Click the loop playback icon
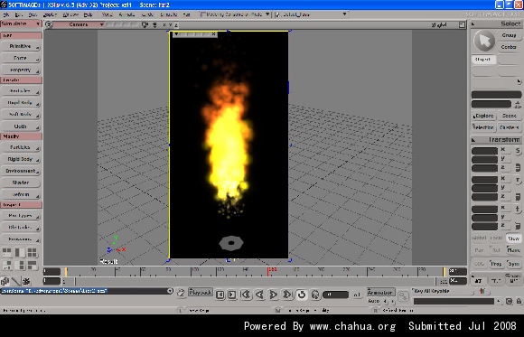 pos(302,295)
